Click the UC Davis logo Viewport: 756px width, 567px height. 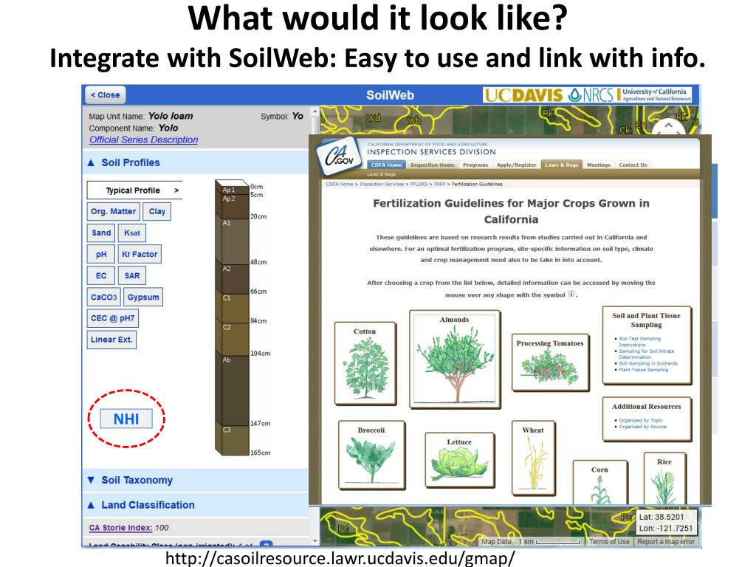[x=523, y=95]
